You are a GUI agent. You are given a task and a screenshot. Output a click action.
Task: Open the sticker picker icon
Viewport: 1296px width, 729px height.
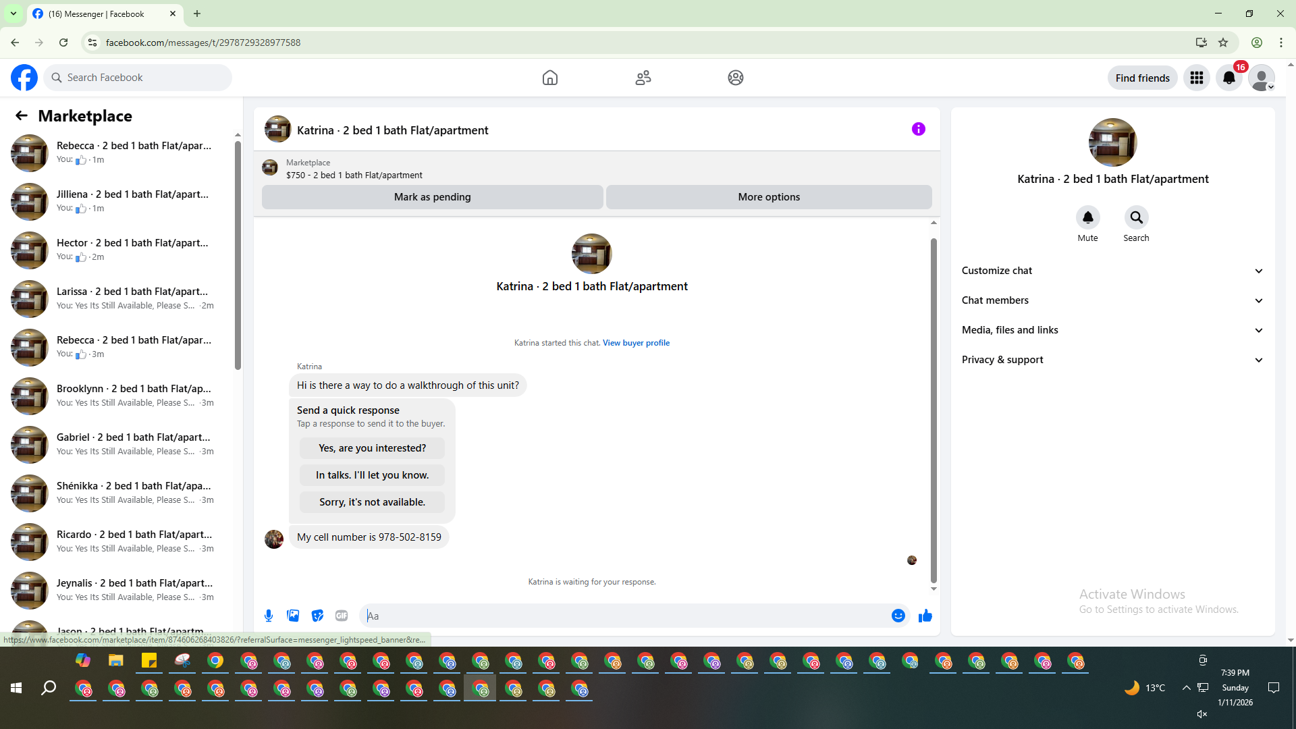[317, 616]
